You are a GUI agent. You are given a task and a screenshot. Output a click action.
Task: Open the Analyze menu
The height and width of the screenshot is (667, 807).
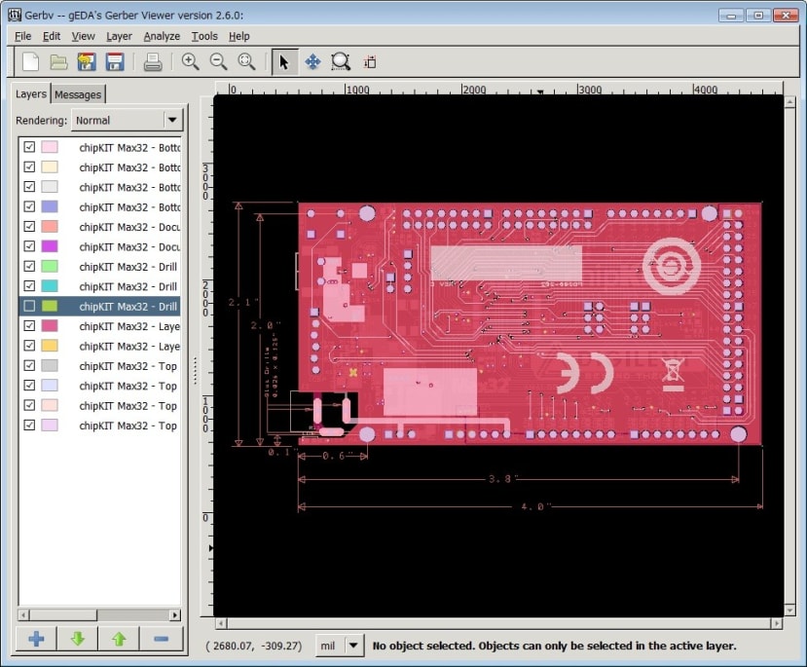point(162,36)
